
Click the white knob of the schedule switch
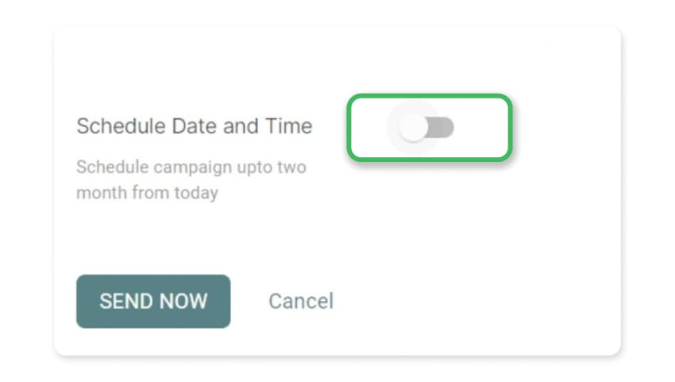(x=413, y=128)
